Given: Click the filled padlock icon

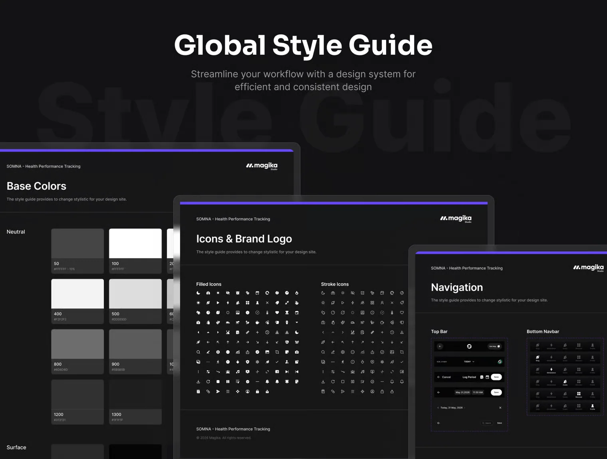Looking at the screenshot, I should (257, 391).
